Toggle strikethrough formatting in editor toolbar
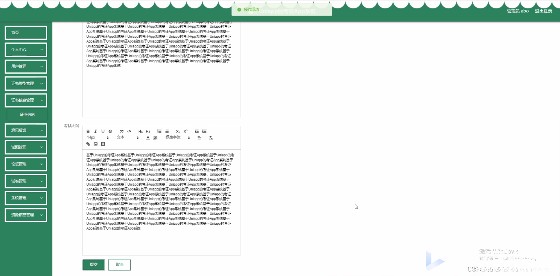Image resolution: width=560 pixels, height=276 pixels. click(110, 131)
